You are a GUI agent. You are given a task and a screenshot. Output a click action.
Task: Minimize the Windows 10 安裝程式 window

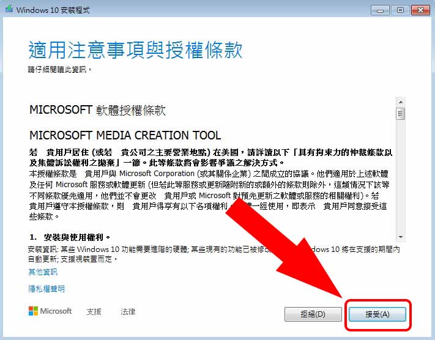pos(380,10)
